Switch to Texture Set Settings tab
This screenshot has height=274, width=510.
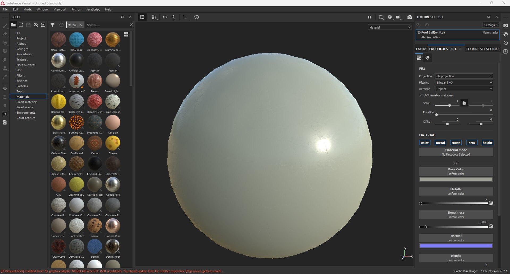483,49
